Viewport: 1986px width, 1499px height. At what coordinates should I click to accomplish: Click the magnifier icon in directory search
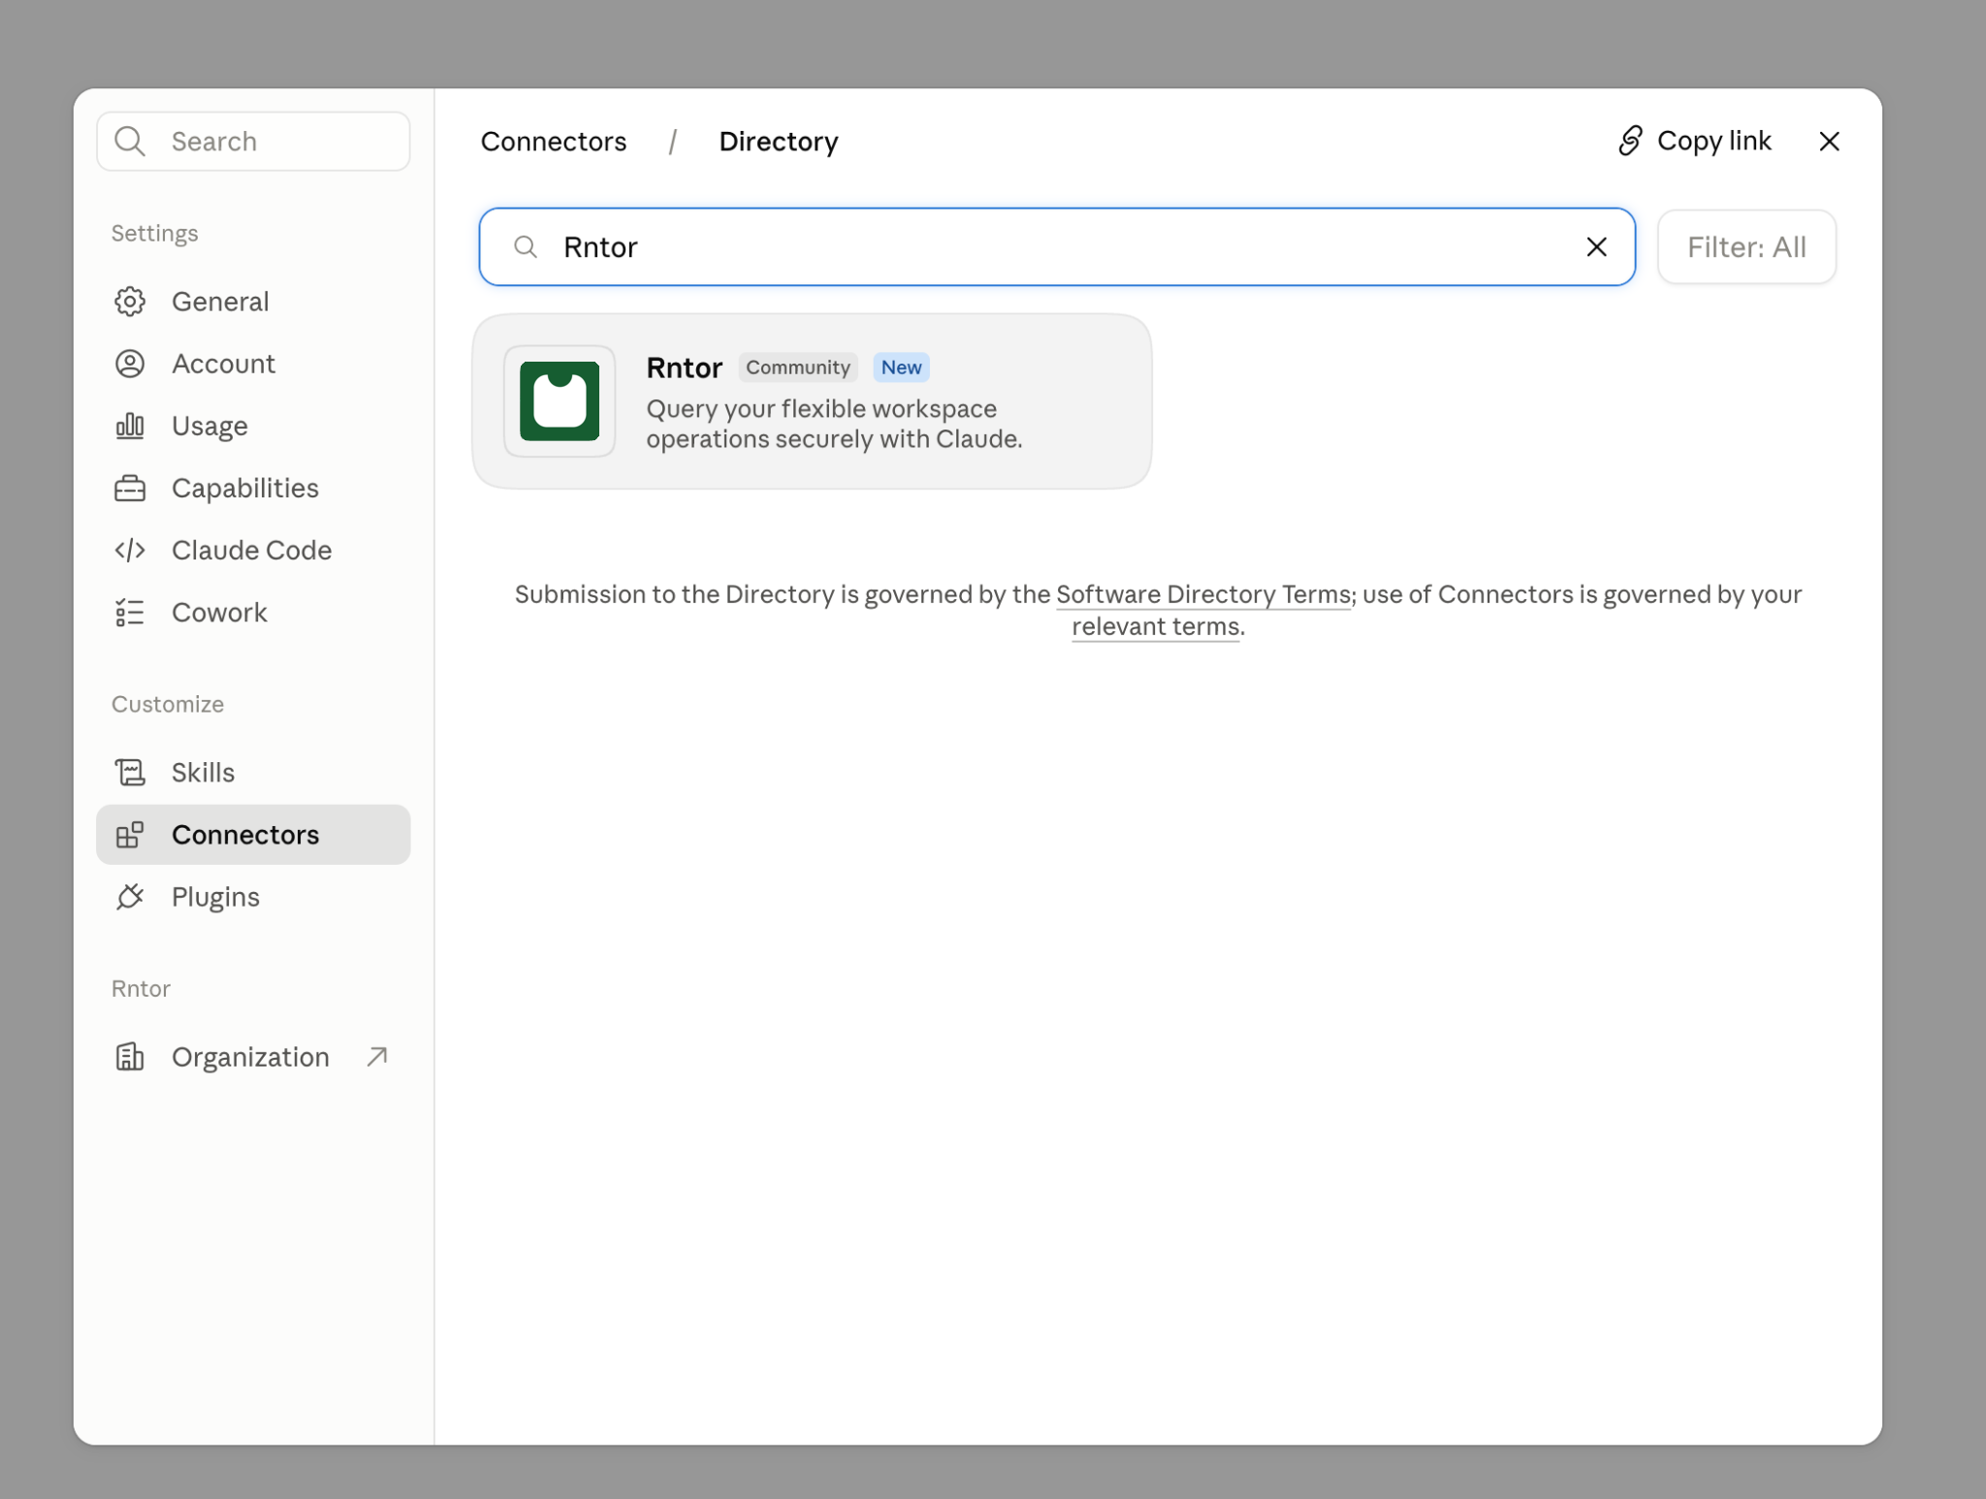pyautogui.click(x=526, y=246)
